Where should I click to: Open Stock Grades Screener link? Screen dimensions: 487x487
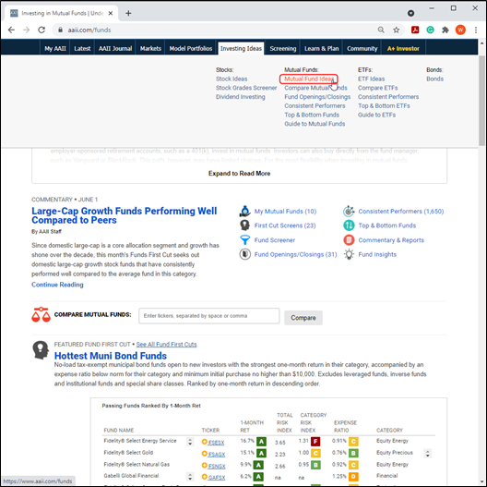[x=246, y=88]
